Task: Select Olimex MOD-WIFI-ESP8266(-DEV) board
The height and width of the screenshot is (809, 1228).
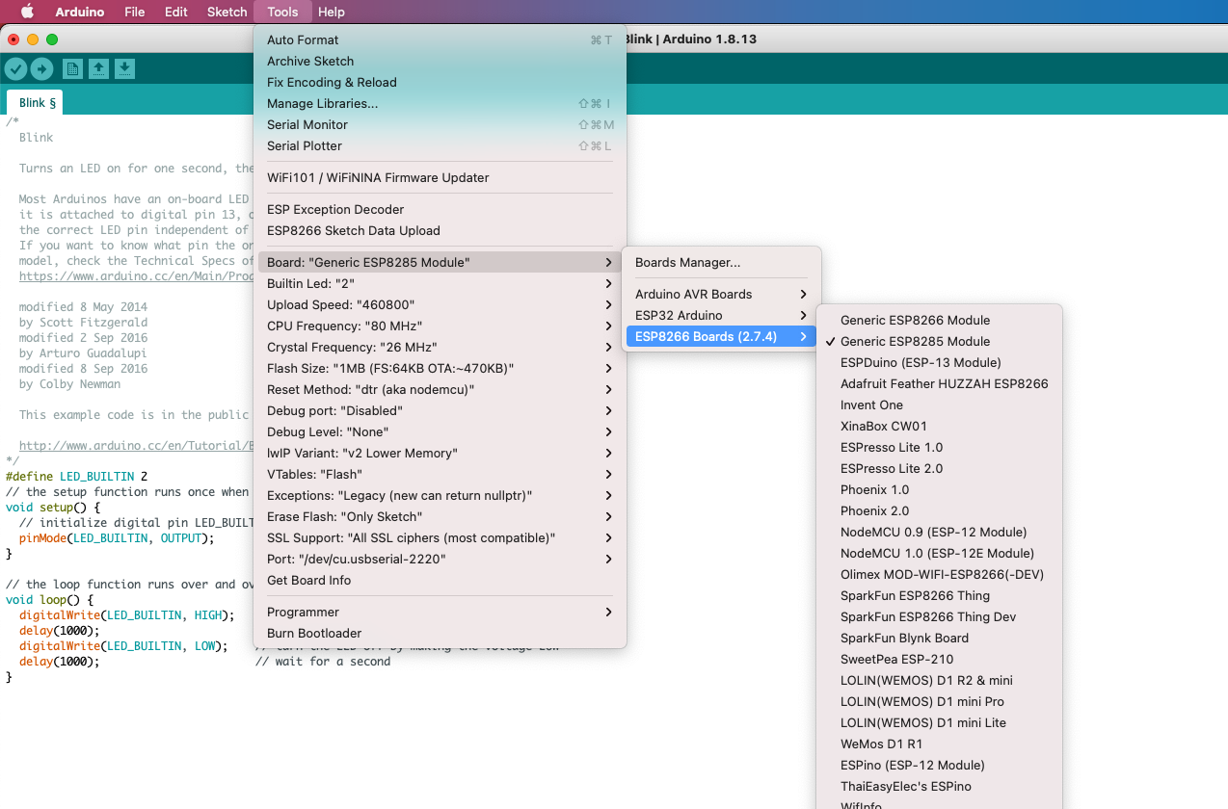Action: coord(939,574)
